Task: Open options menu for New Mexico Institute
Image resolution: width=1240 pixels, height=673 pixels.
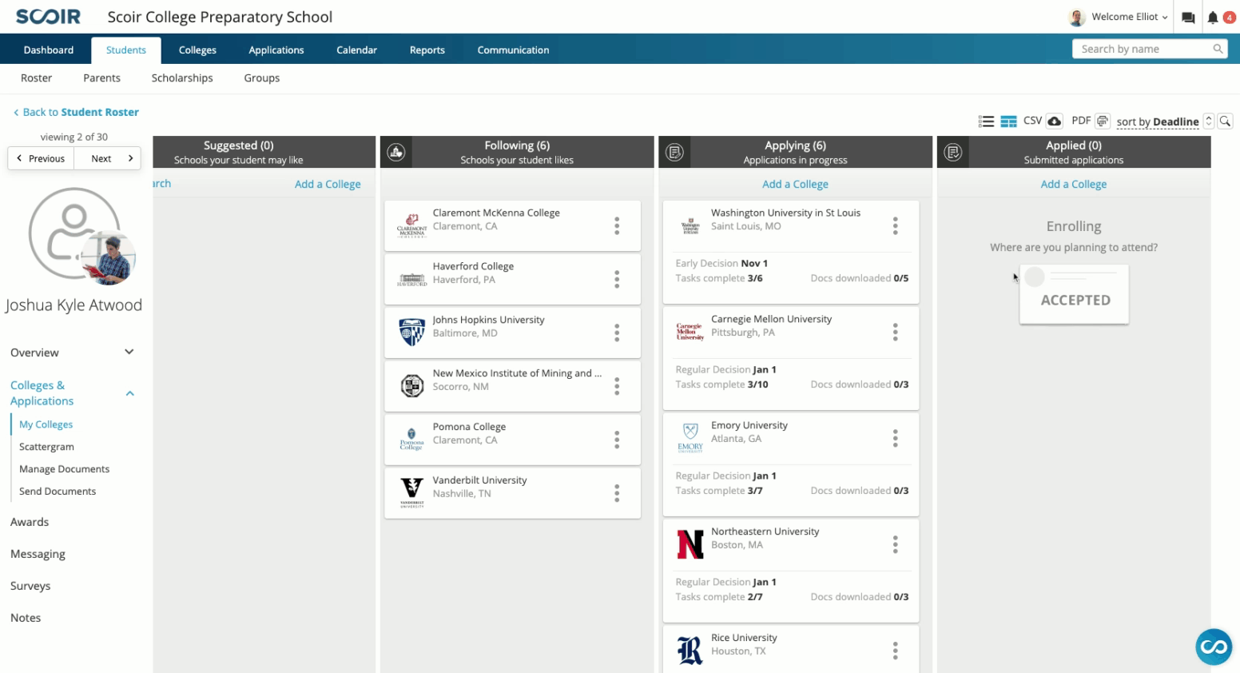Action: coord(617,386)
